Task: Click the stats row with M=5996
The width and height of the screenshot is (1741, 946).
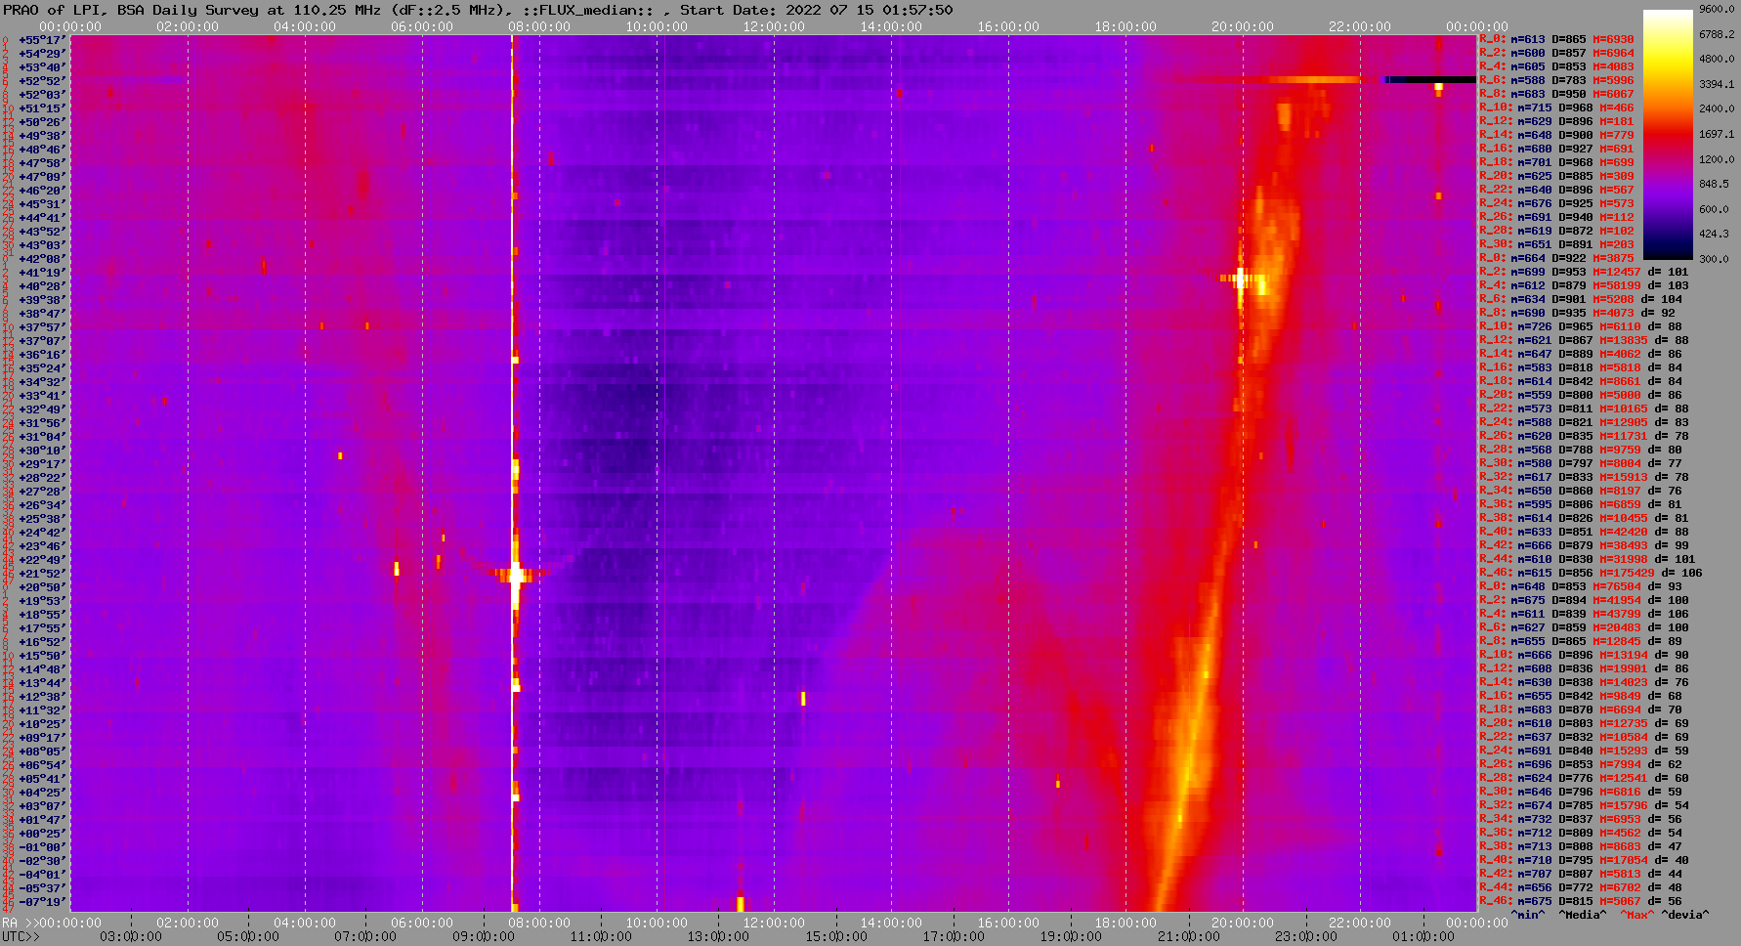Action: 1556,80
